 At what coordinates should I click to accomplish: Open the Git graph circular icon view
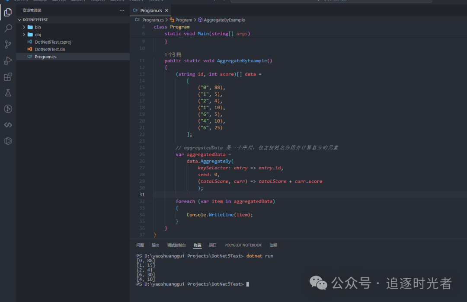[x=8, y=109]
